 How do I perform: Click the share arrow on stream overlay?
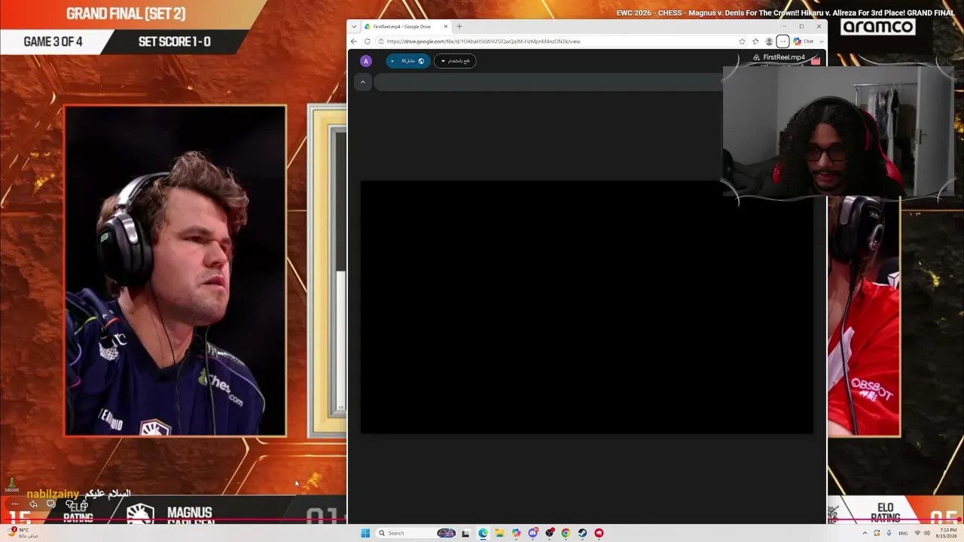[33, 504]
